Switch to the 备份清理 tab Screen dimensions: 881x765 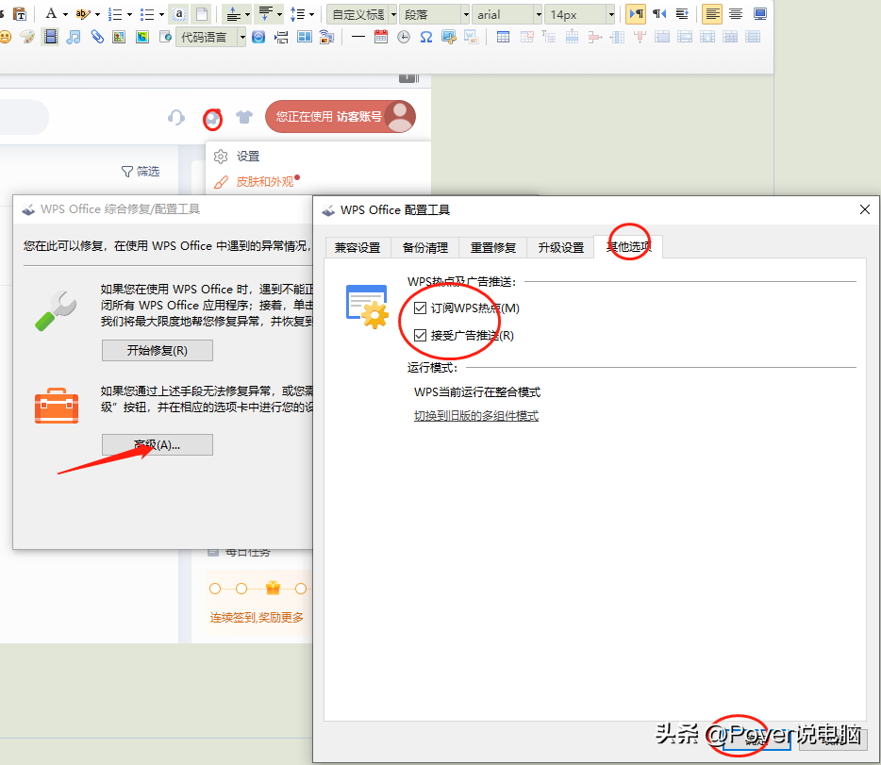click(x=425, y=248)
